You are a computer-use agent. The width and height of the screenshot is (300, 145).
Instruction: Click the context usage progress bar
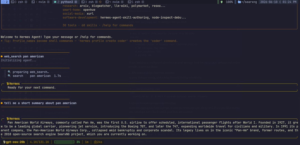pyautogui.click(x=64, y=142)
